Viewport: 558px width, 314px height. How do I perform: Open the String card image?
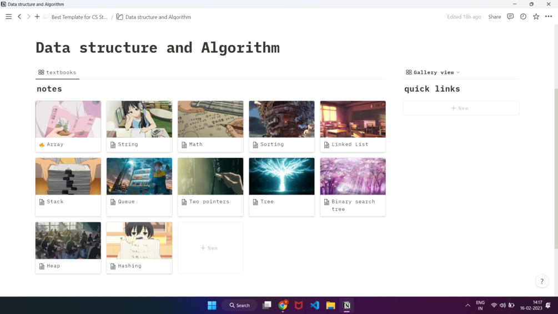(139, 119)
